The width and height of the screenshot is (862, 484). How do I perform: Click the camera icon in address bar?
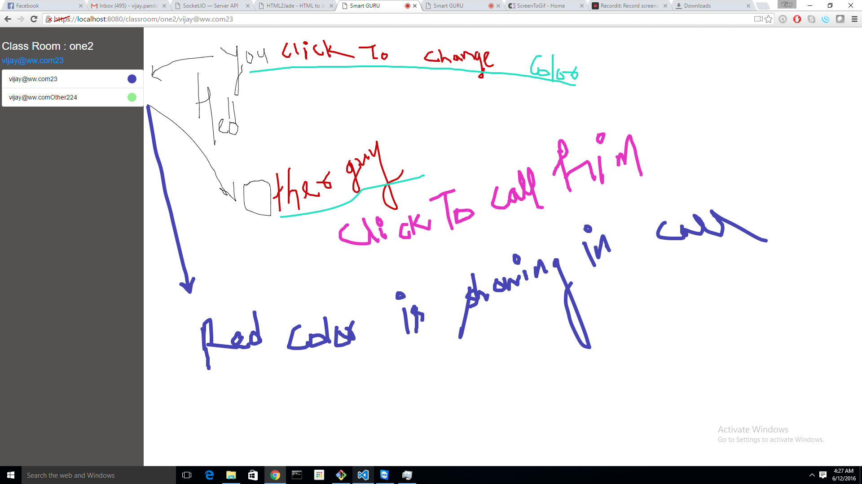[x=758, y=19]
